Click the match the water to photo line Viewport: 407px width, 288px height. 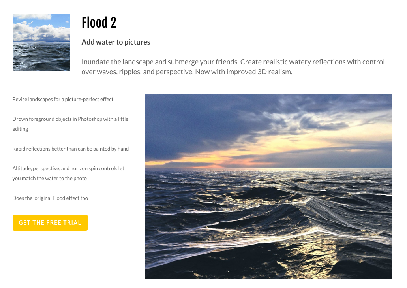click(50, 178)
